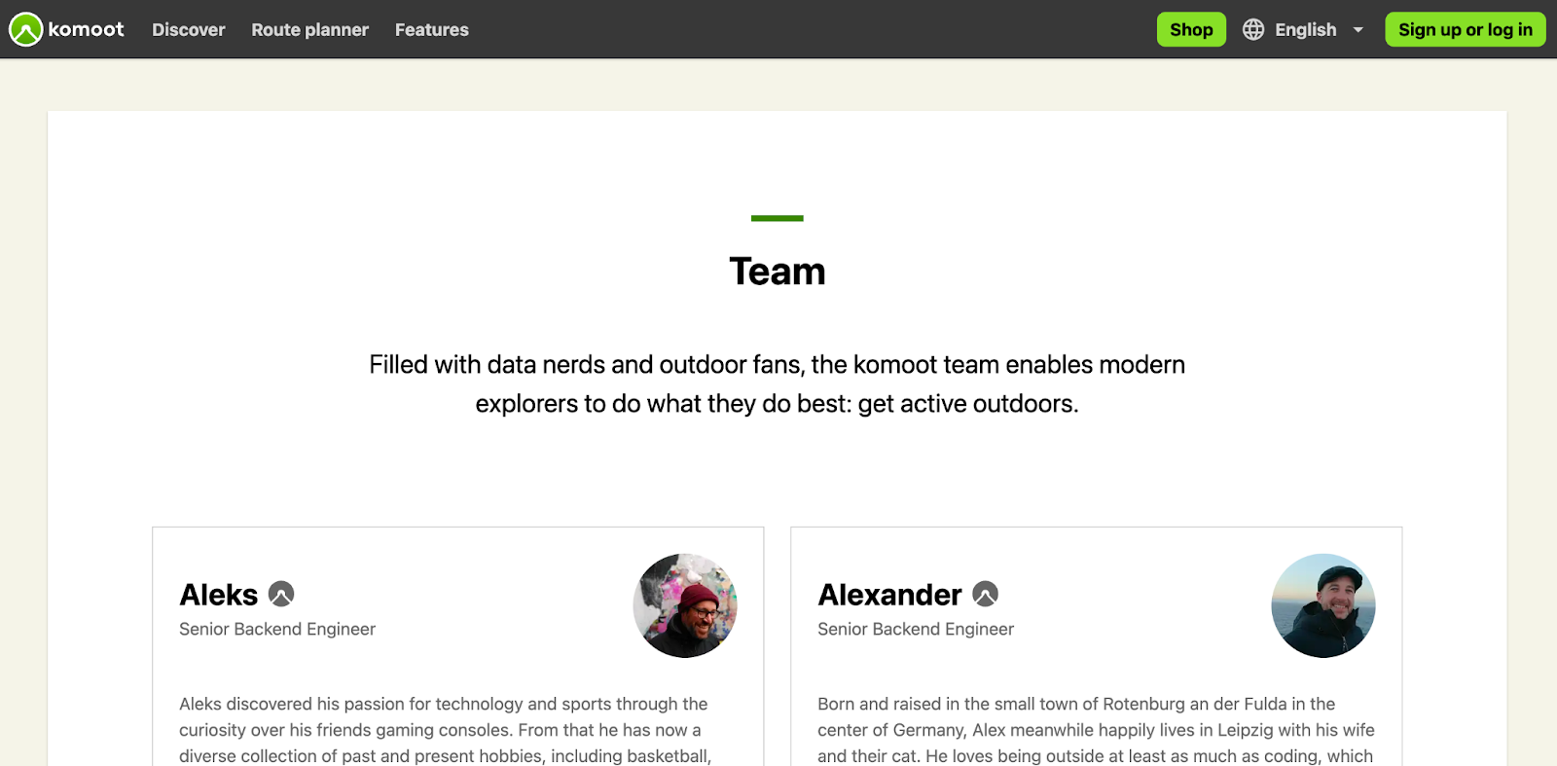
Task: Click Sign up or log in button
Action: click(1465, 30)
